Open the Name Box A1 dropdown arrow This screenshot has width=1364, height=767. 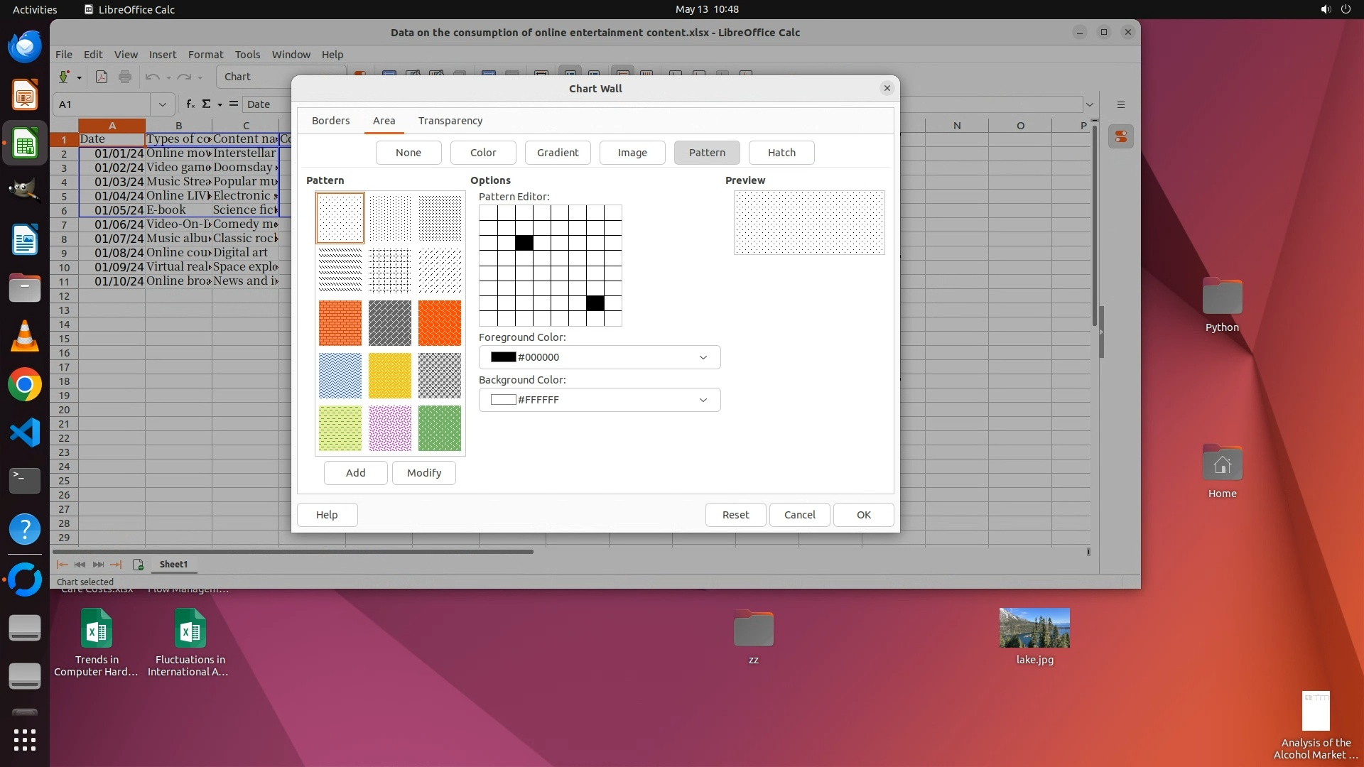162,104
